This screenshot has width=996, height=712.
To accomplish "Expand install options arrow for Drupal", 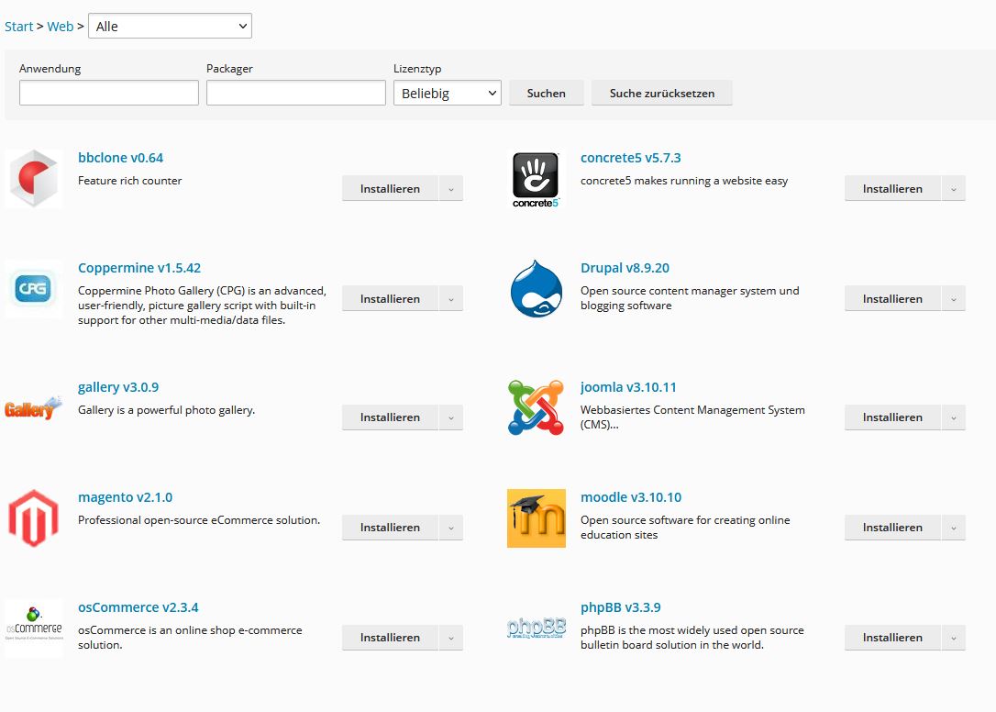I will pos(954,299).
